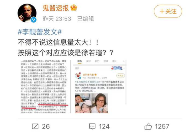Open comments via speech bubble icon
The width and height of the screenshot is (190, 133).
pyautogui.click(x=92, y=126)
